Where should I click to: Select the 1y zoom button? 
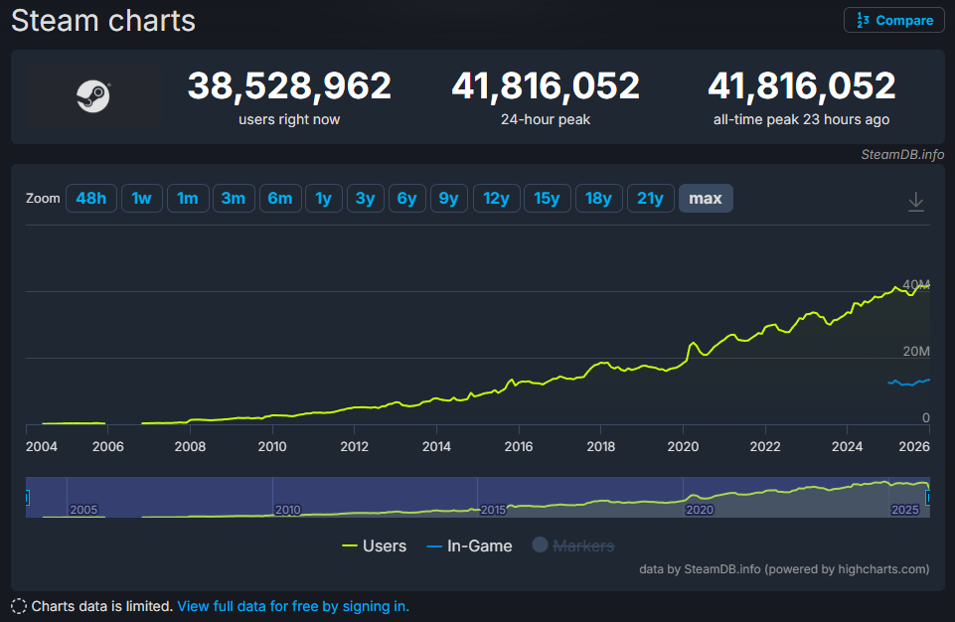tap(323, 199)
